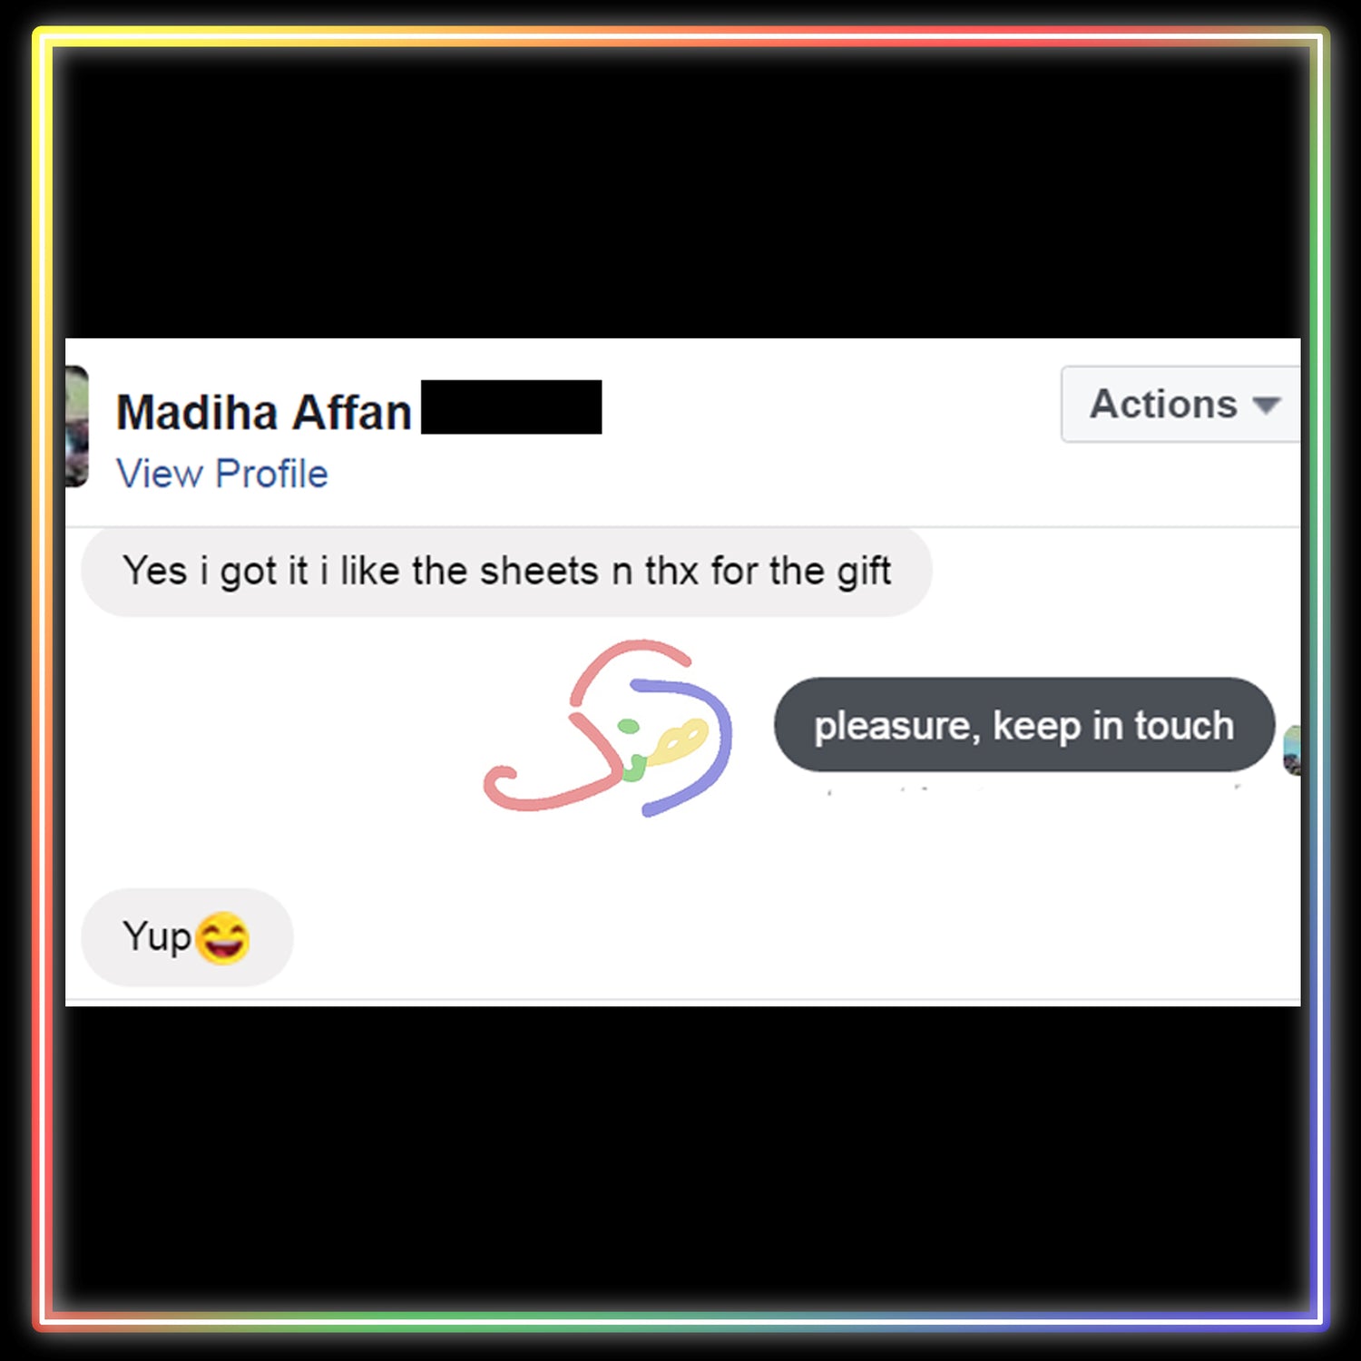Click the word 'touch' in dark bubble

point(1184,726)
